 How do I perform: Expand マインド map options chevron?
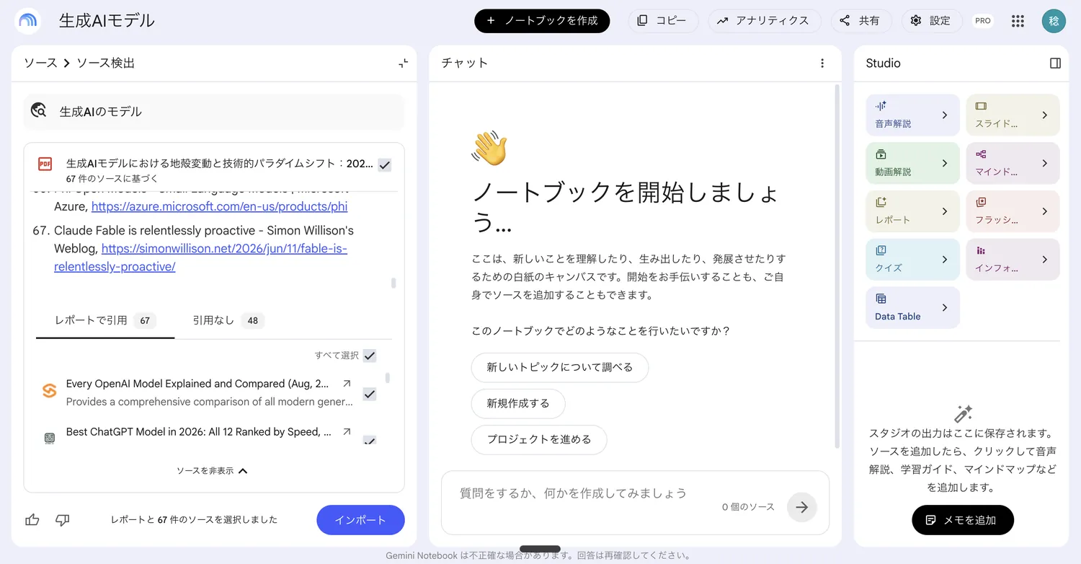[1045, 164]
